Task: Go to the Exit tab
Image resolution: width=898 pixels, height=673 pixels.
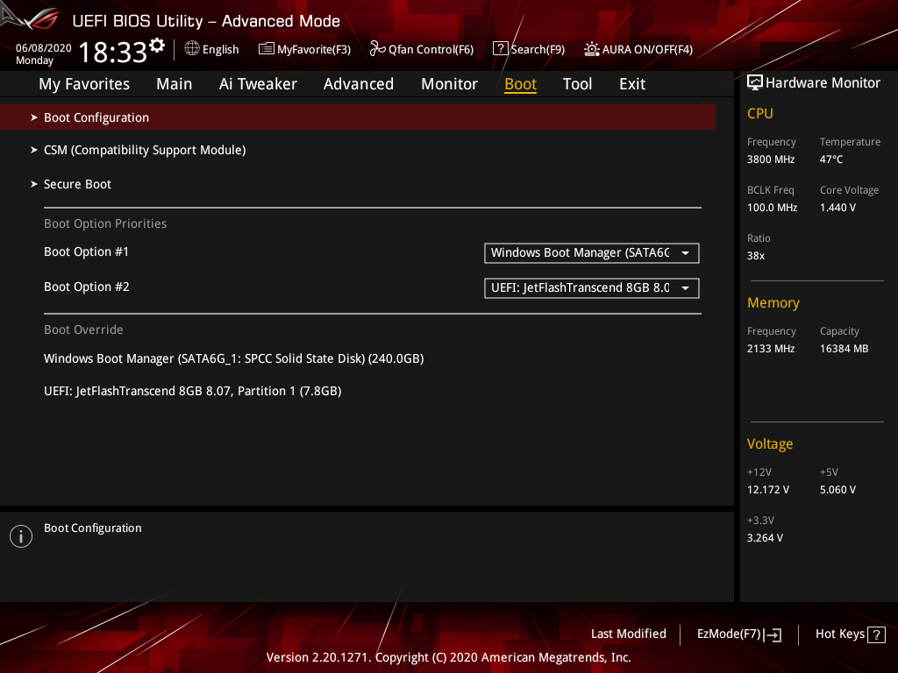Action: (x=632, y=84)
